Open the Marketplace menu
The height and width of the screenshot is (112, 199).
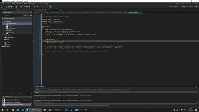33,4
